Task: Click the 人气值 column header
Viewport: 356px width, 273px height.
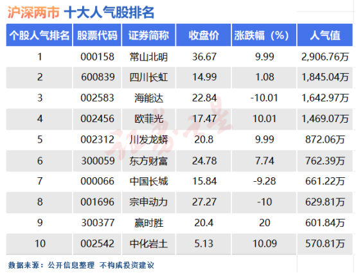Action: (325, 35)
